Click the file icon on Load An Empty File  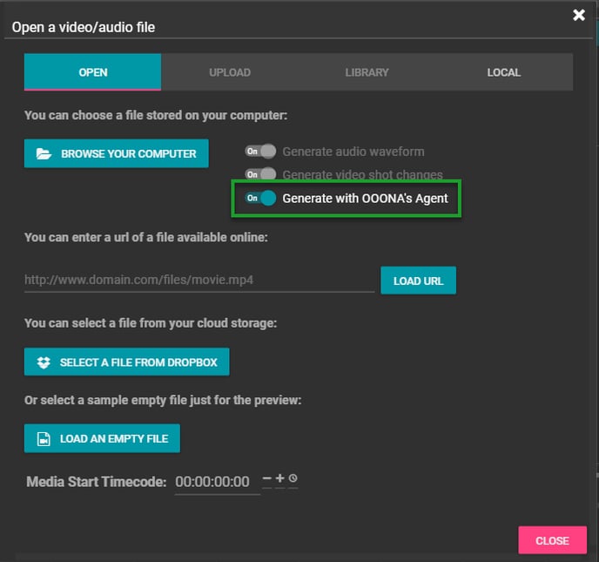click(x=44, y=439)
